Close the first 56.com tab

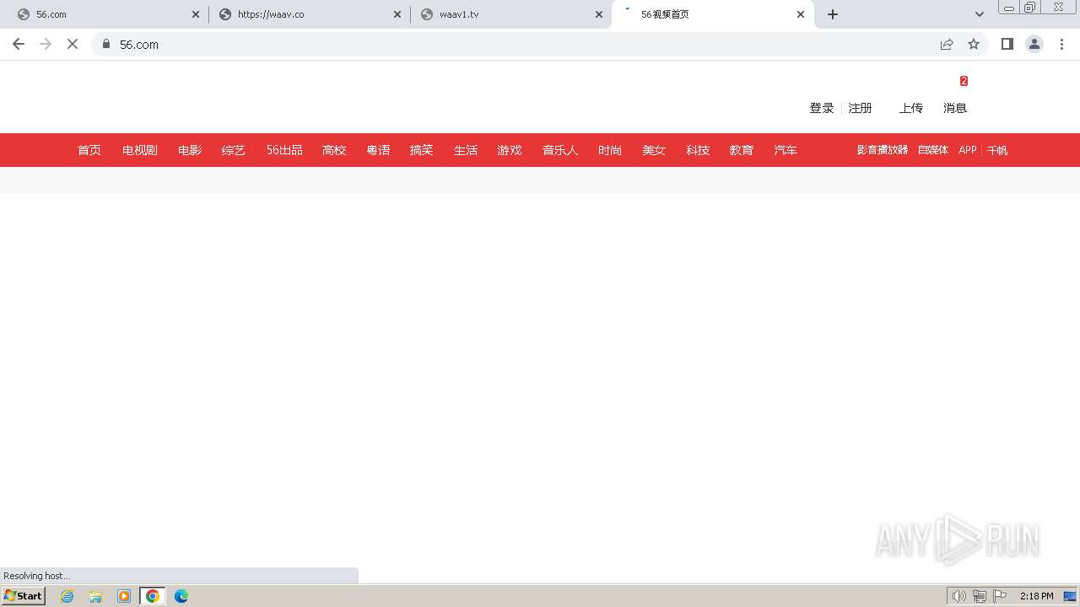pyautogui.click(x=196, y=14)
